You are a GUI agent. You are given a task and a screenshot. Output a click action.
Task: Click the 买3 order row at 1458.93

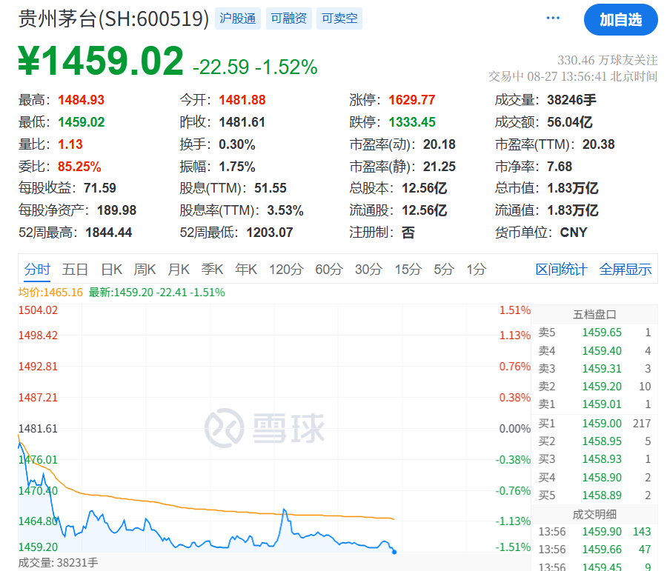point(594,459)
